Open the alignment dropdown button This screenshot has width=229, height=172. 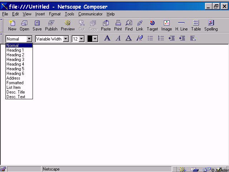pos(193,38)
